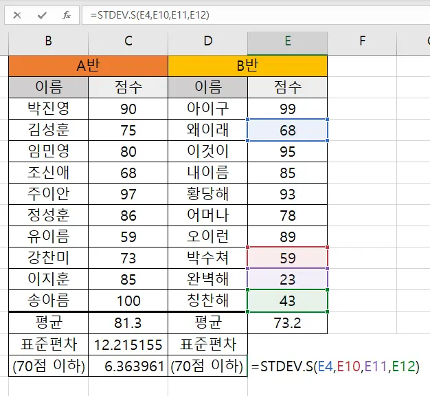Click the 표준편차 label in column B
The height and width of the screenshot is (396, 430).
tap(49, 344)
